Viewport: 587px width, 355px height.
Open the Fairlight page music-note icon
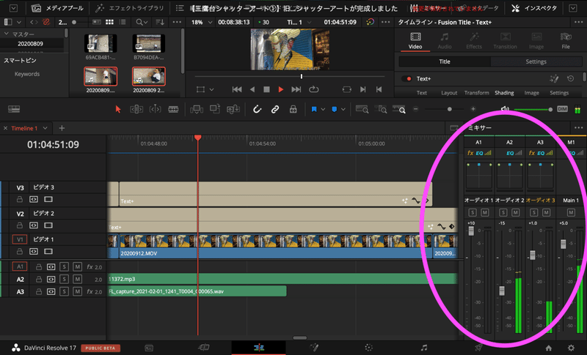[424, 348]
